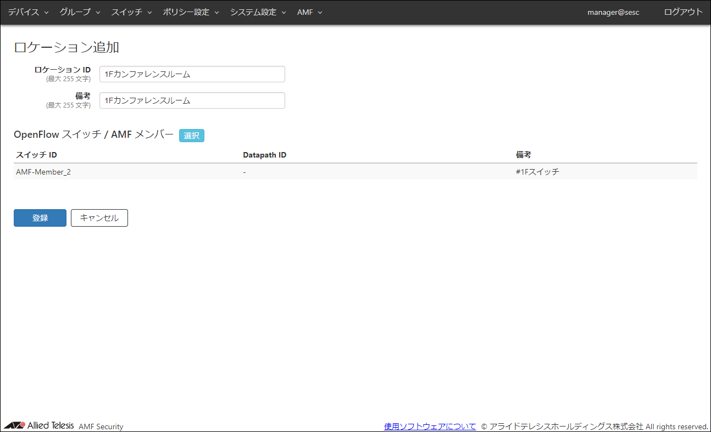
Task: Click the ロケーション ID input field
Action: click(192, 74)
